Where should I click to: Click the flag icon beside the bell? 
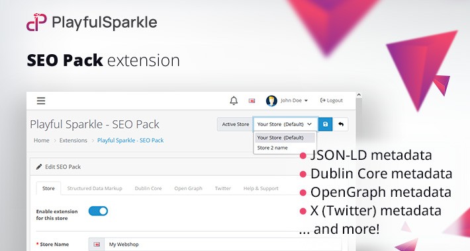[x=252, y=101]
